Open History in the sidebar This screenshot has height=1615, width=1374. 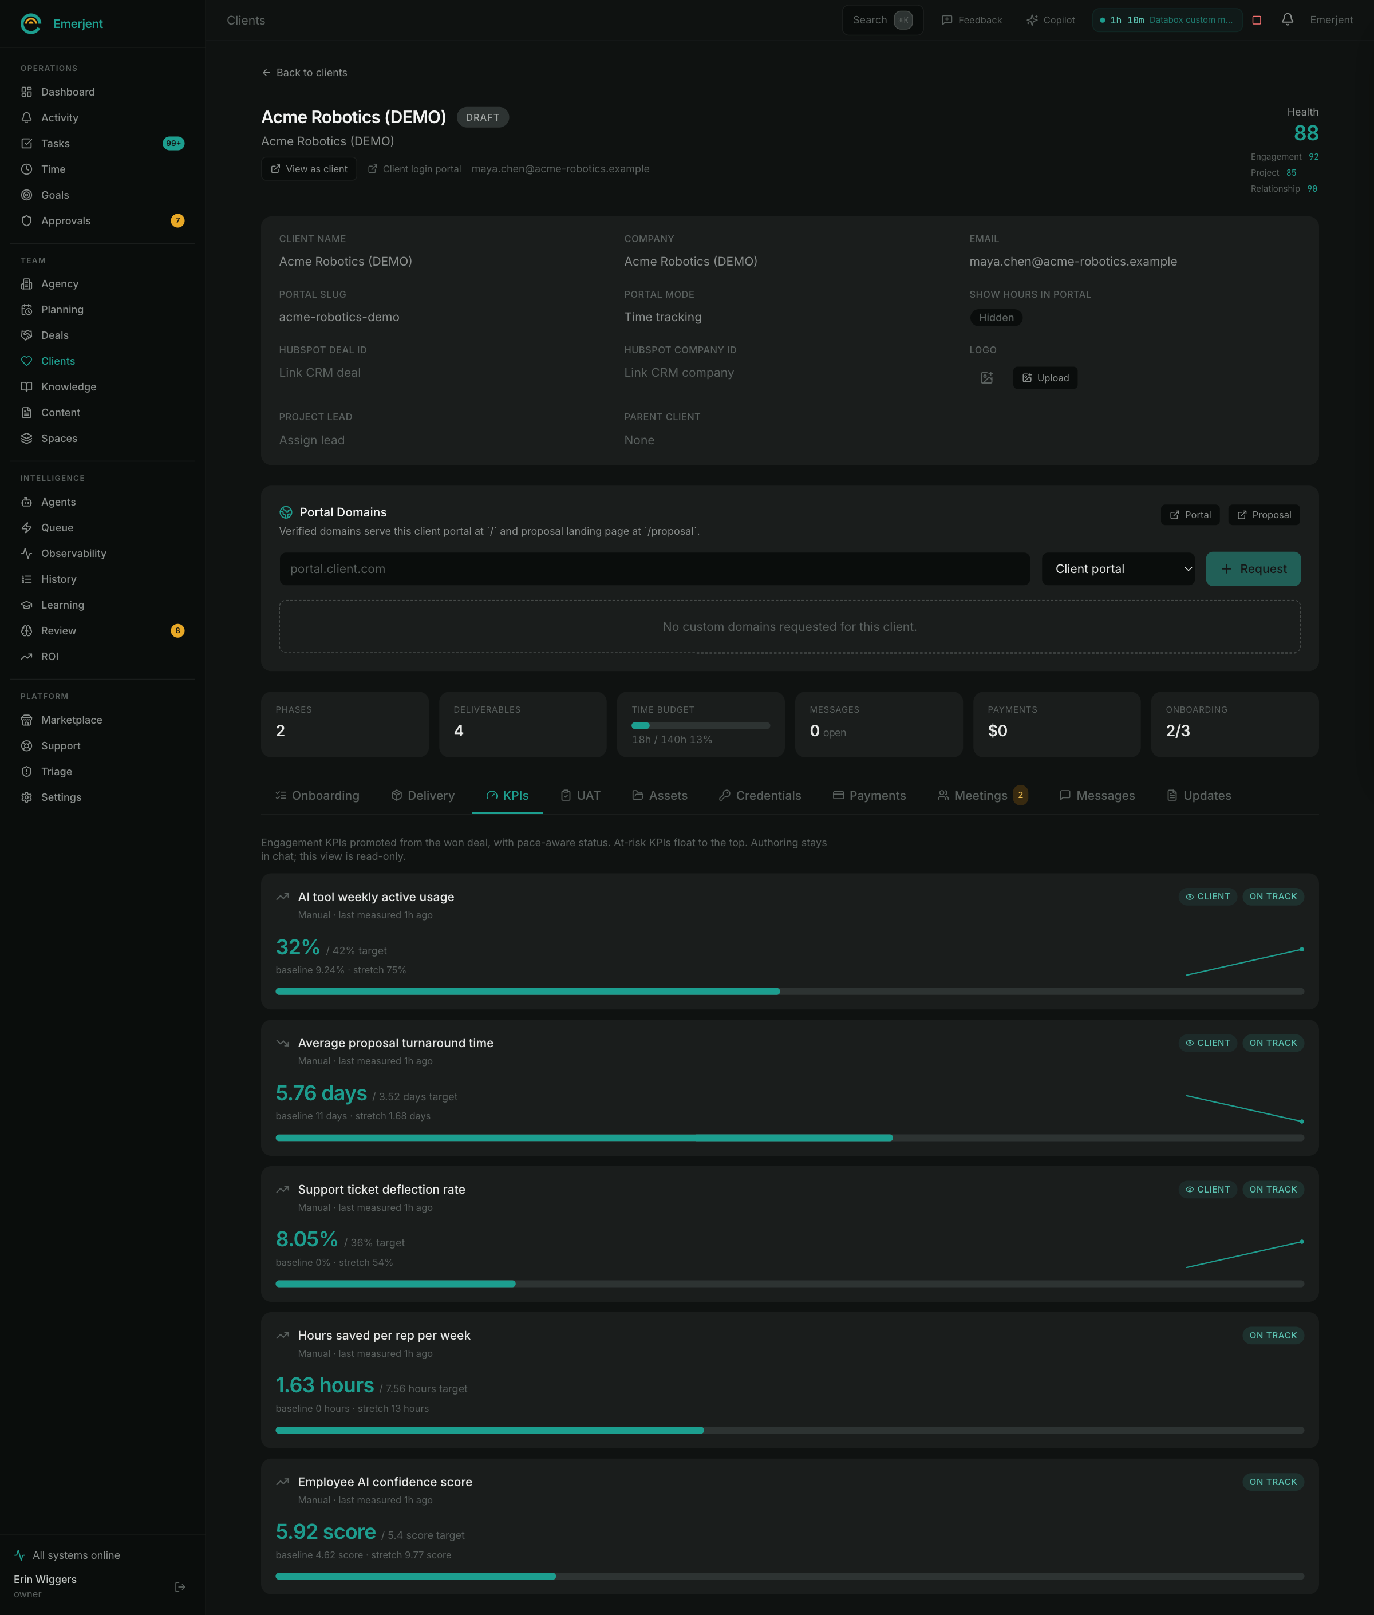(102, 579)
